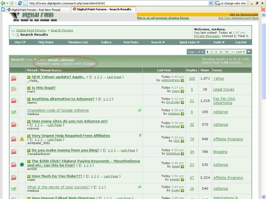The width and height of the screenshot is (266, 199).
Task: Click Put Your Advertisment Here link
Action: coord(238,18)
